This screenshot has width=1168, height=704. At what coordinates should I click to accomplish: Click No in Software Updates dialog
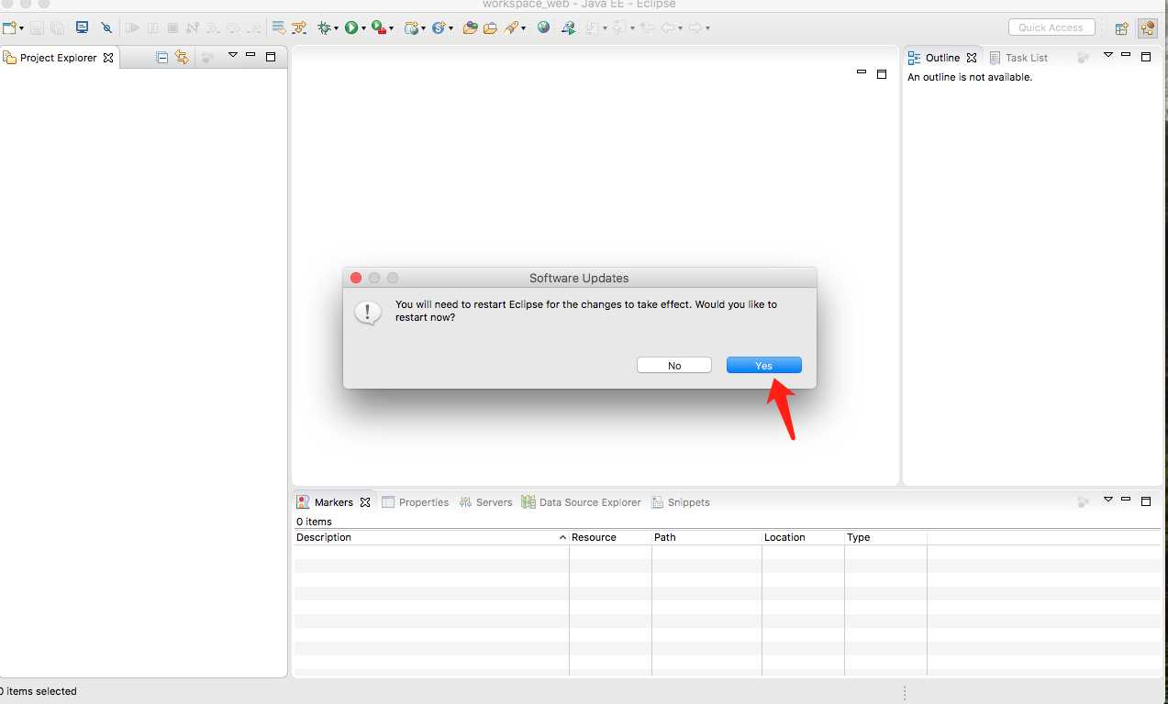tap(674, 366)
